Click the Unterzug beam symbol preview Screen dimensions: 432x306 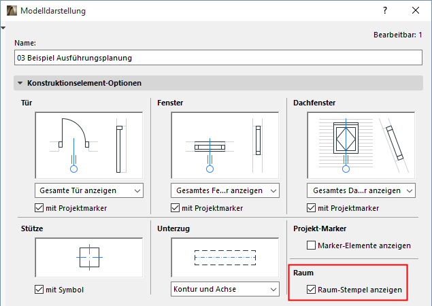click(x=225, y=258)
